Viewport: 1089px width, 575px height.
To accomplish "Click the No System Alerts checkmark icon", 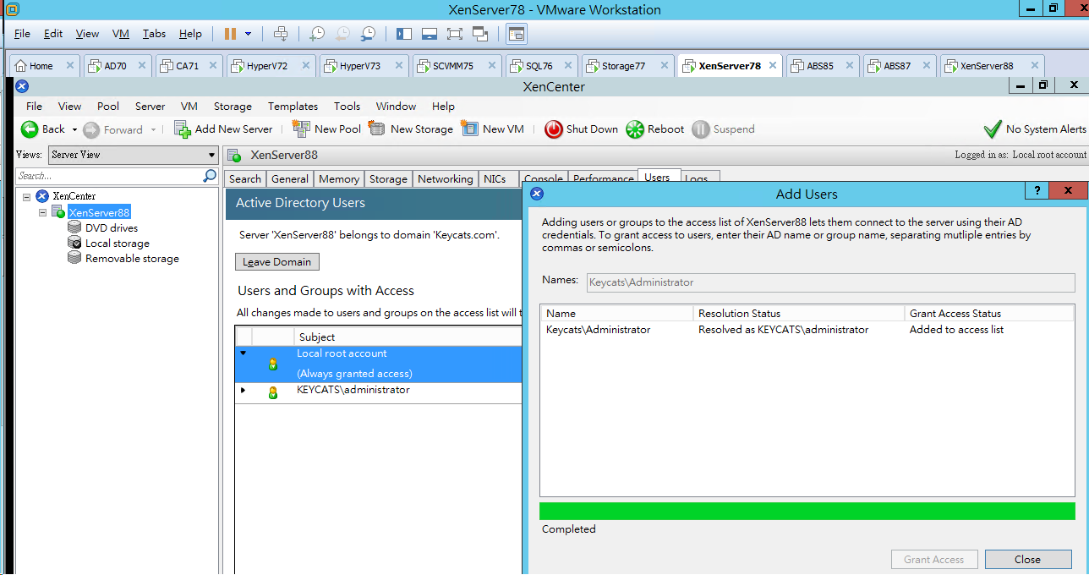I will (993, 129).
